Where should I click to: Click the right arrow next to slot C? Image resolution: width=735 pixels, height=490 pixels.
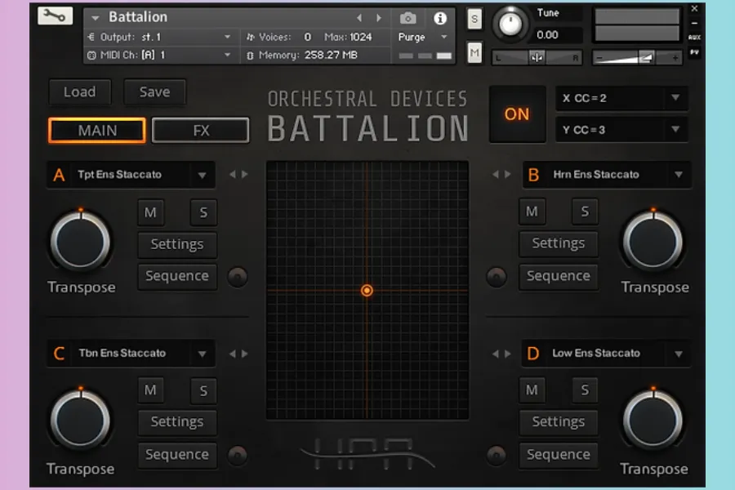pyautogui.click(x=244, y=354)
